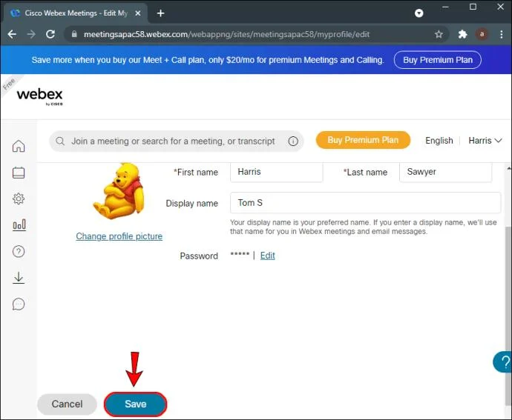Click the First name field
The width and height of the screenshot is (512, 420).
[x=276, y=172]
